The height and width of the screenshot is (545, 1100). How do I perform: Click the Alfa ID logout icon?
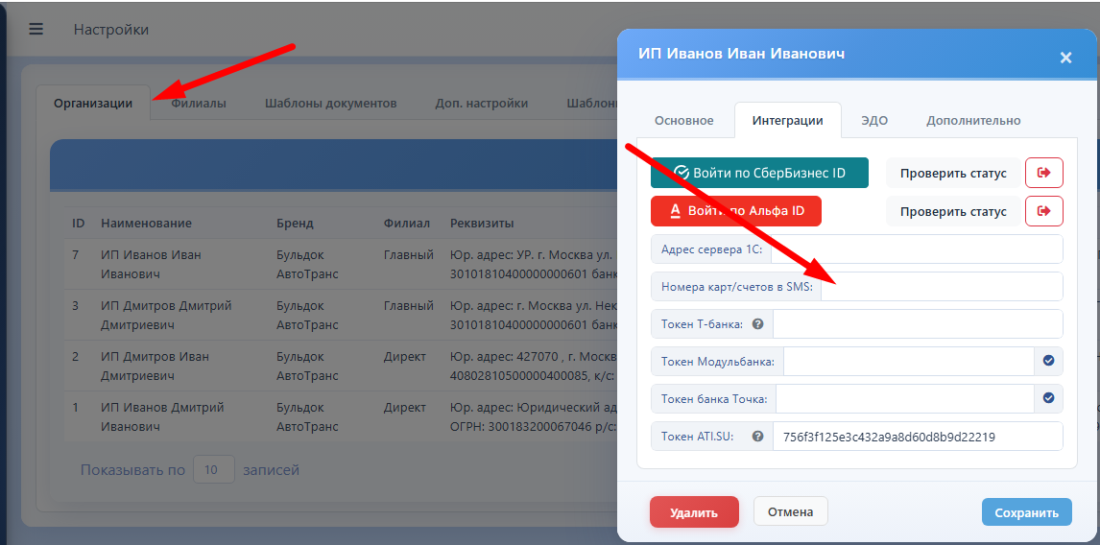click(1044, 211)
